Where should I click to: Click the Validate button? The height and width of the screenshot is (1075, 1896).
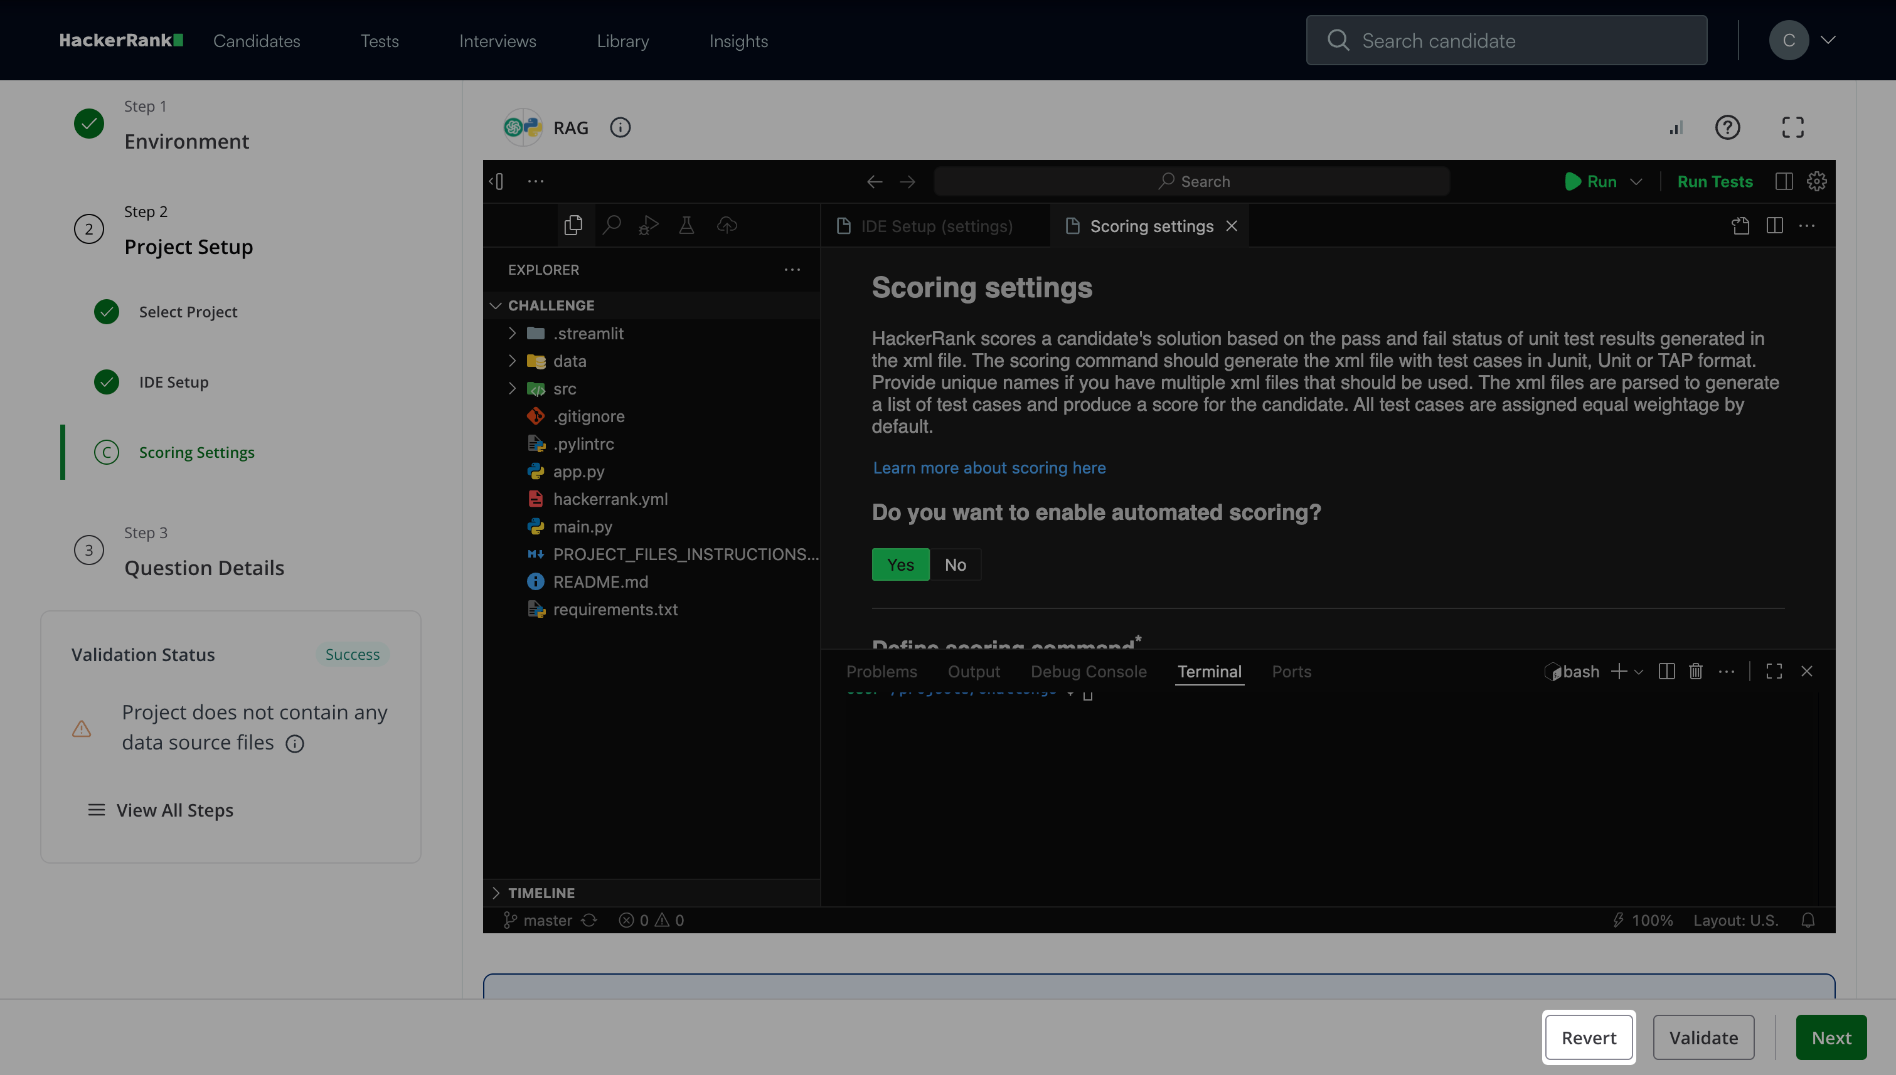point(1703,1037)
